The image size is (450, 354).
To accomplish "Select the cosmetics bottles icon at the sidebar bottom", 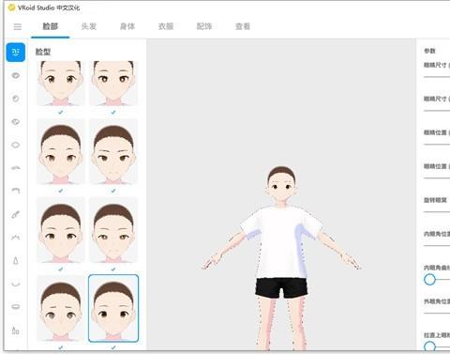I will 16,330.
